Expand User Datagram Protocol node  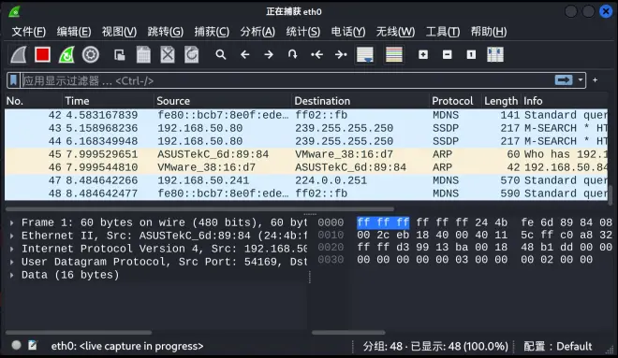12,262
